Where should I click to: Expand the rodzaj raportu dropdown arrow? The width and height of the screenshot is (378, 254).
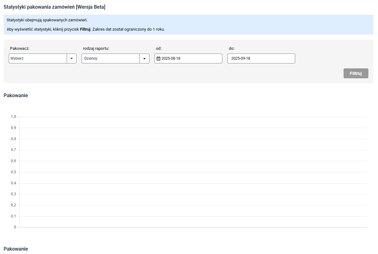145,58
